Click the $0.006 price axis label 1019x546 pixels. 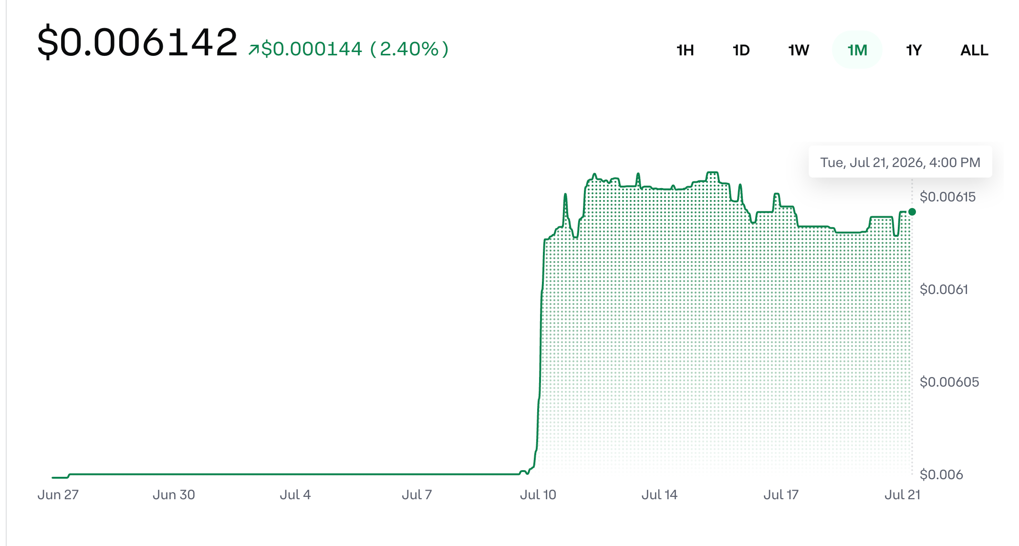coord(941,474)
